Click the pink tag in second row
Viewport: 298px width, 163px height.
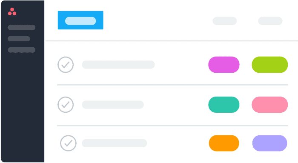tap(270, 105)
